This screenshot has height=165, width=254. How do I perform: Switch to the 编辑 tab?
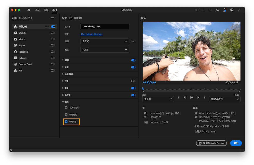point(46,10)
